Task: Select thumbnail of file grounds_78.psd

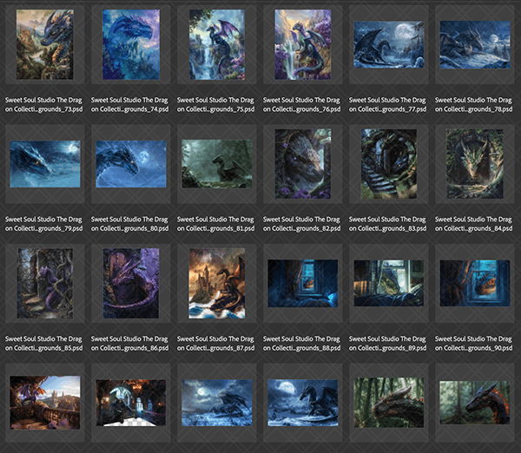Action: point(475,44)
